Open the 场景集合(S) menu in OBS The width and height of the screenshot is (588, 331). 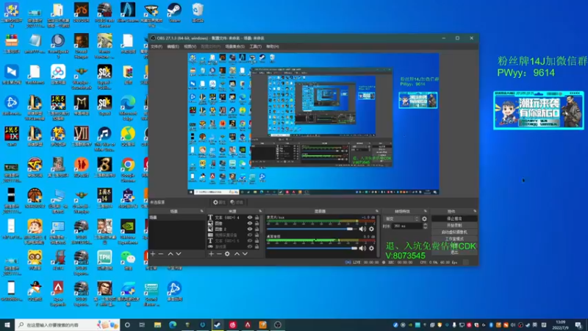234,46
